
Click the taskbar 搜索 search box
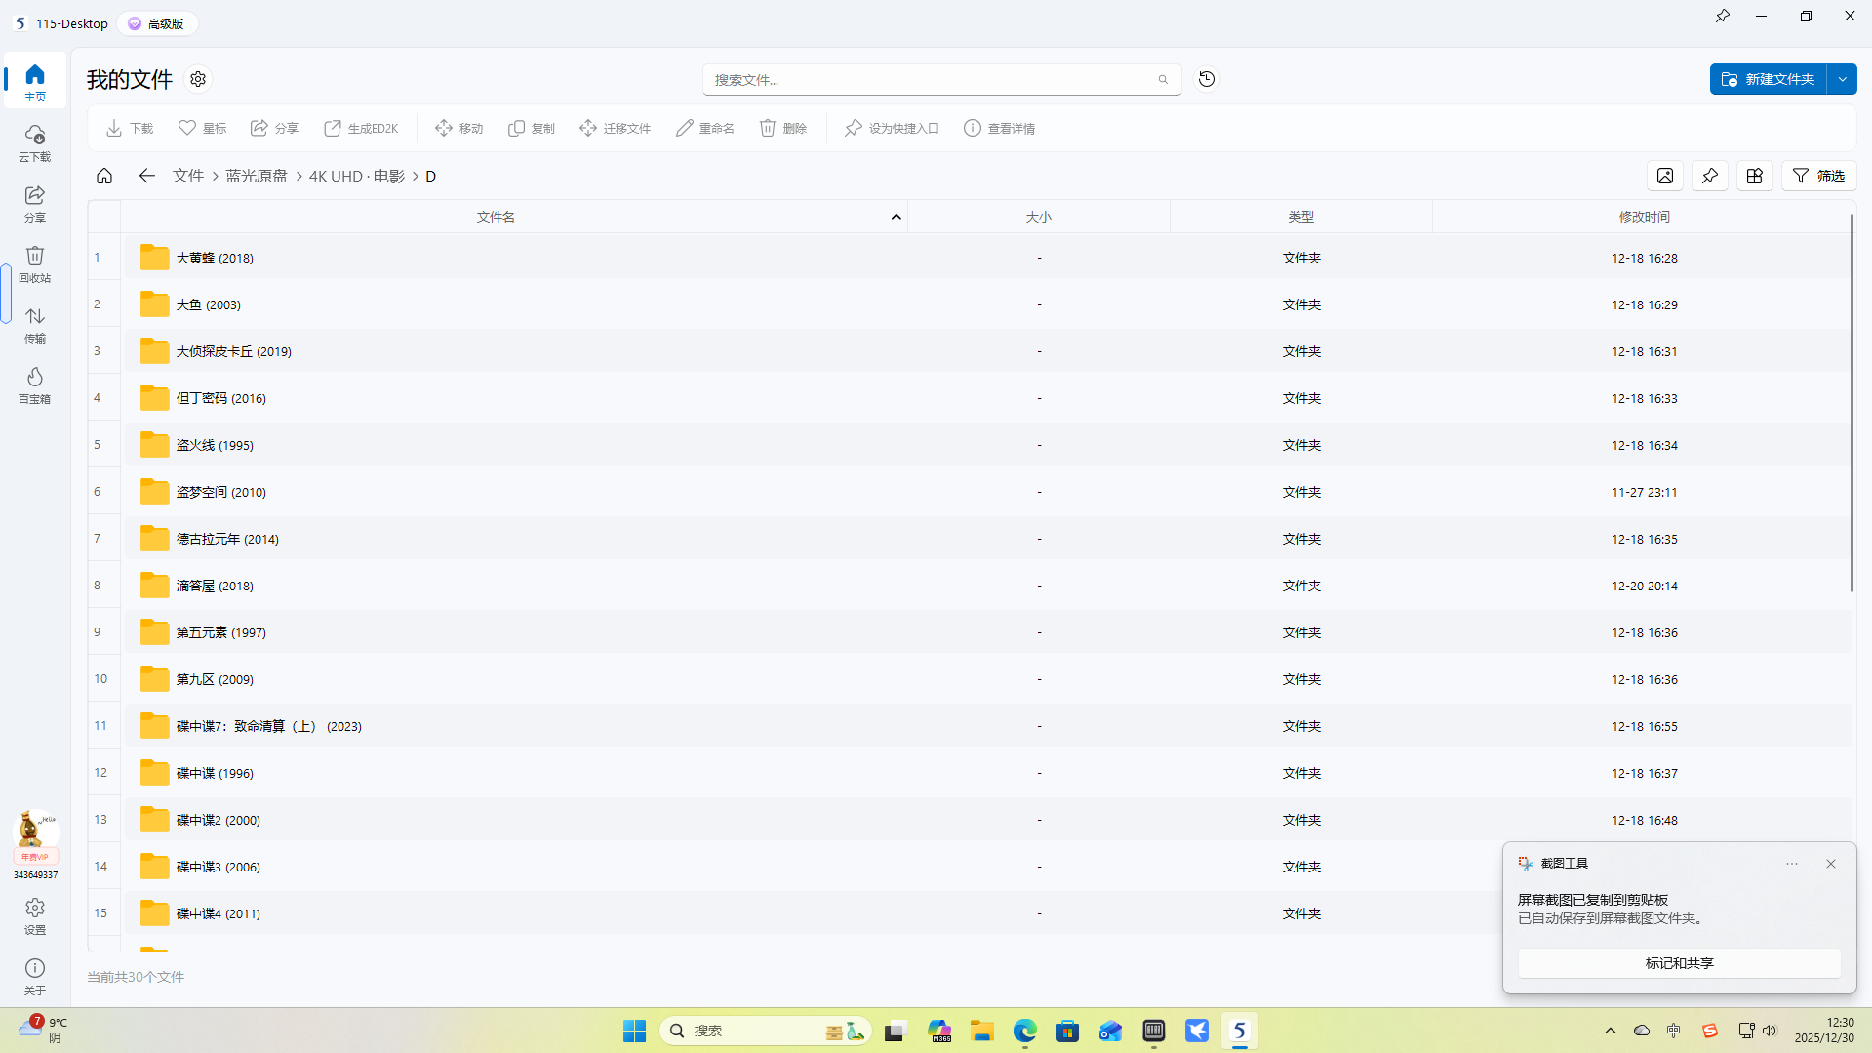[766, 1031]
